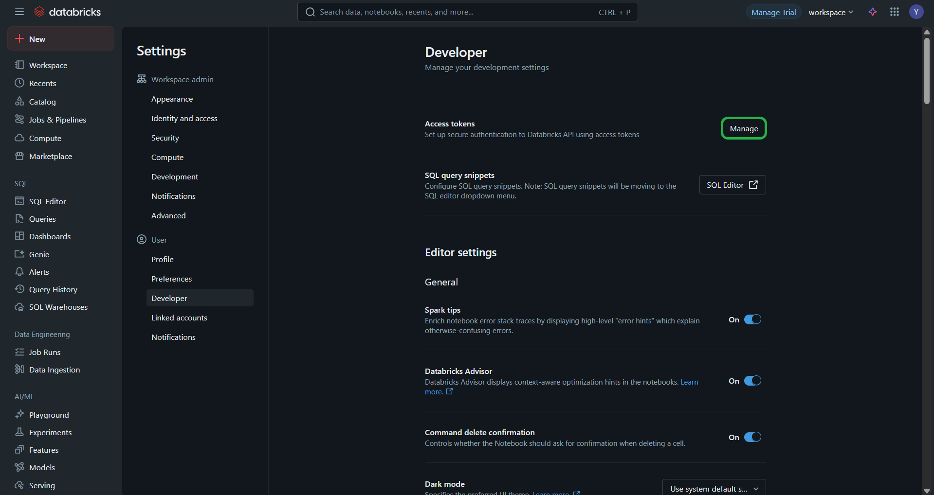The width and height of the screenshot is (934, 495).
Task: Open the Genie sidebar item
Action: [39, 254]
